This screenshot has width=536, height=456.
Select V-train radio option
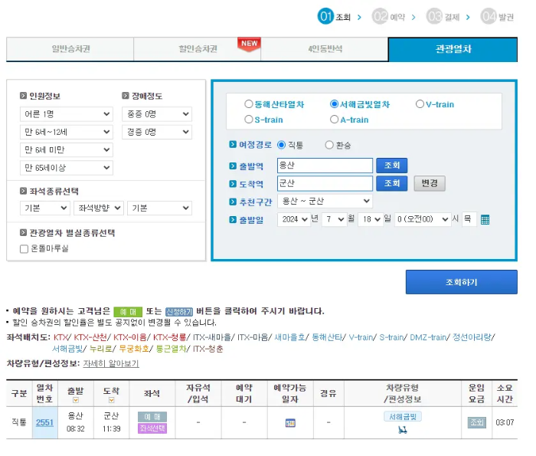click(420, 104)
